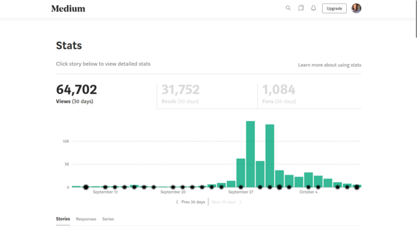Screen dimensions: 417x234
Task: Open the user profile avatar
Action: [356, 8]
